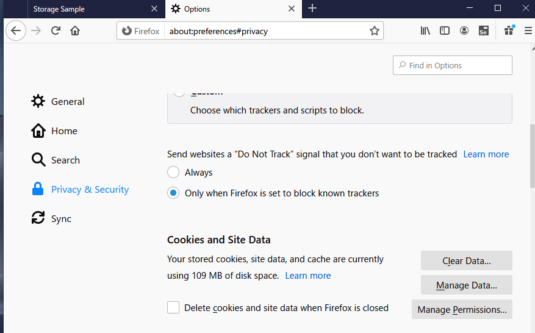Click the Reload page icon
The width and height of the screenshot is (535, 333).
pyautogui.click(x=56, y=30)
